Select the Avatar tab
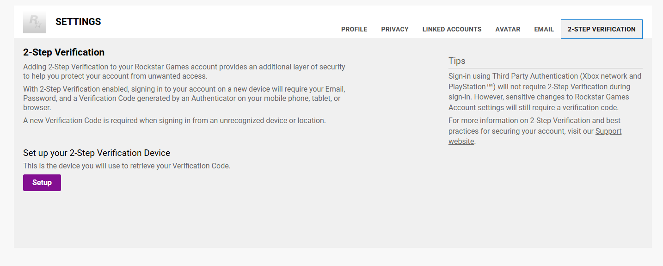This screenshot has height=266, width=663. [x=508, y=29]
